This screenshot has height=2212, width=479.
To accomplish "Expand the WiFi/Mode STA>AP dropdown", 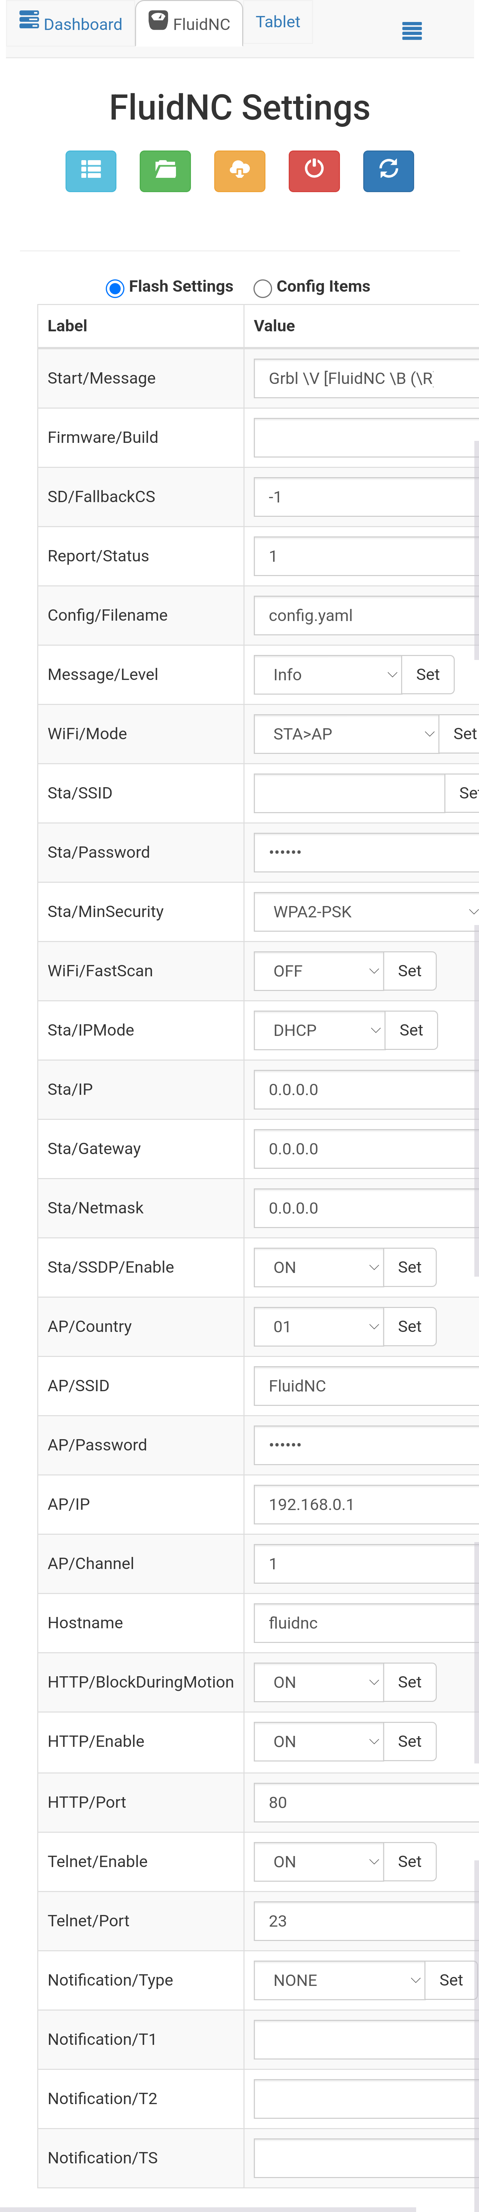I will tap(346, 734).
